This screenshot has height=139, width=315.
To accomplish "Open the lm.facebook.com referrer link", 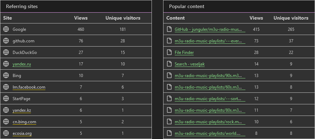I will pos(29,87).
